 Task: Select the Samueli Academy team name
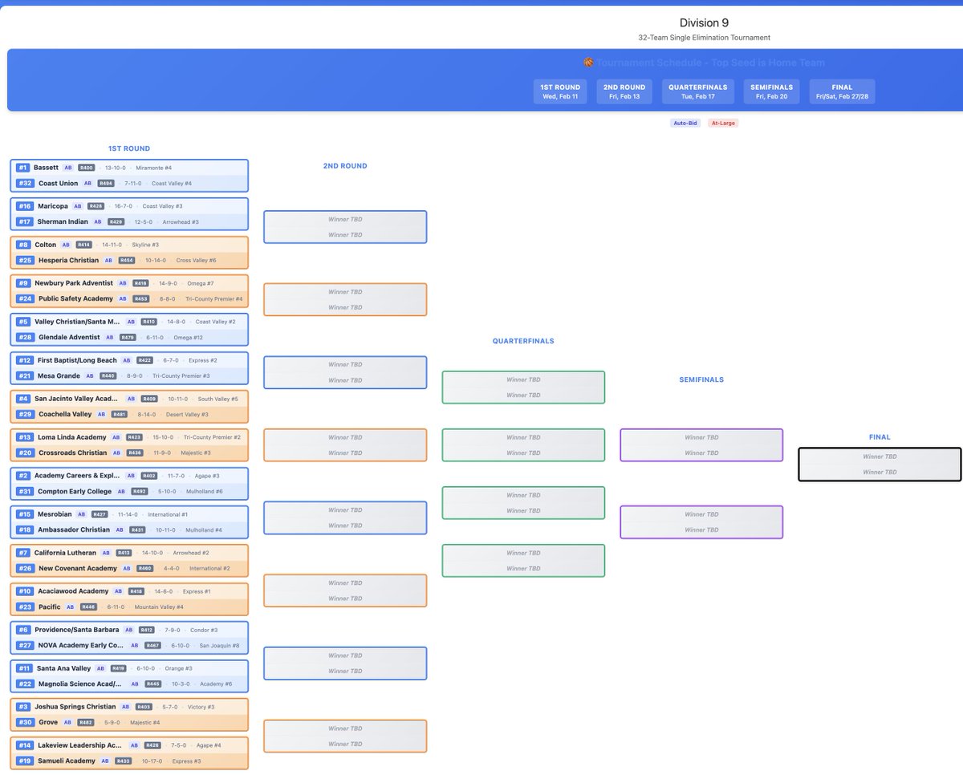click(x=67, y=761)
